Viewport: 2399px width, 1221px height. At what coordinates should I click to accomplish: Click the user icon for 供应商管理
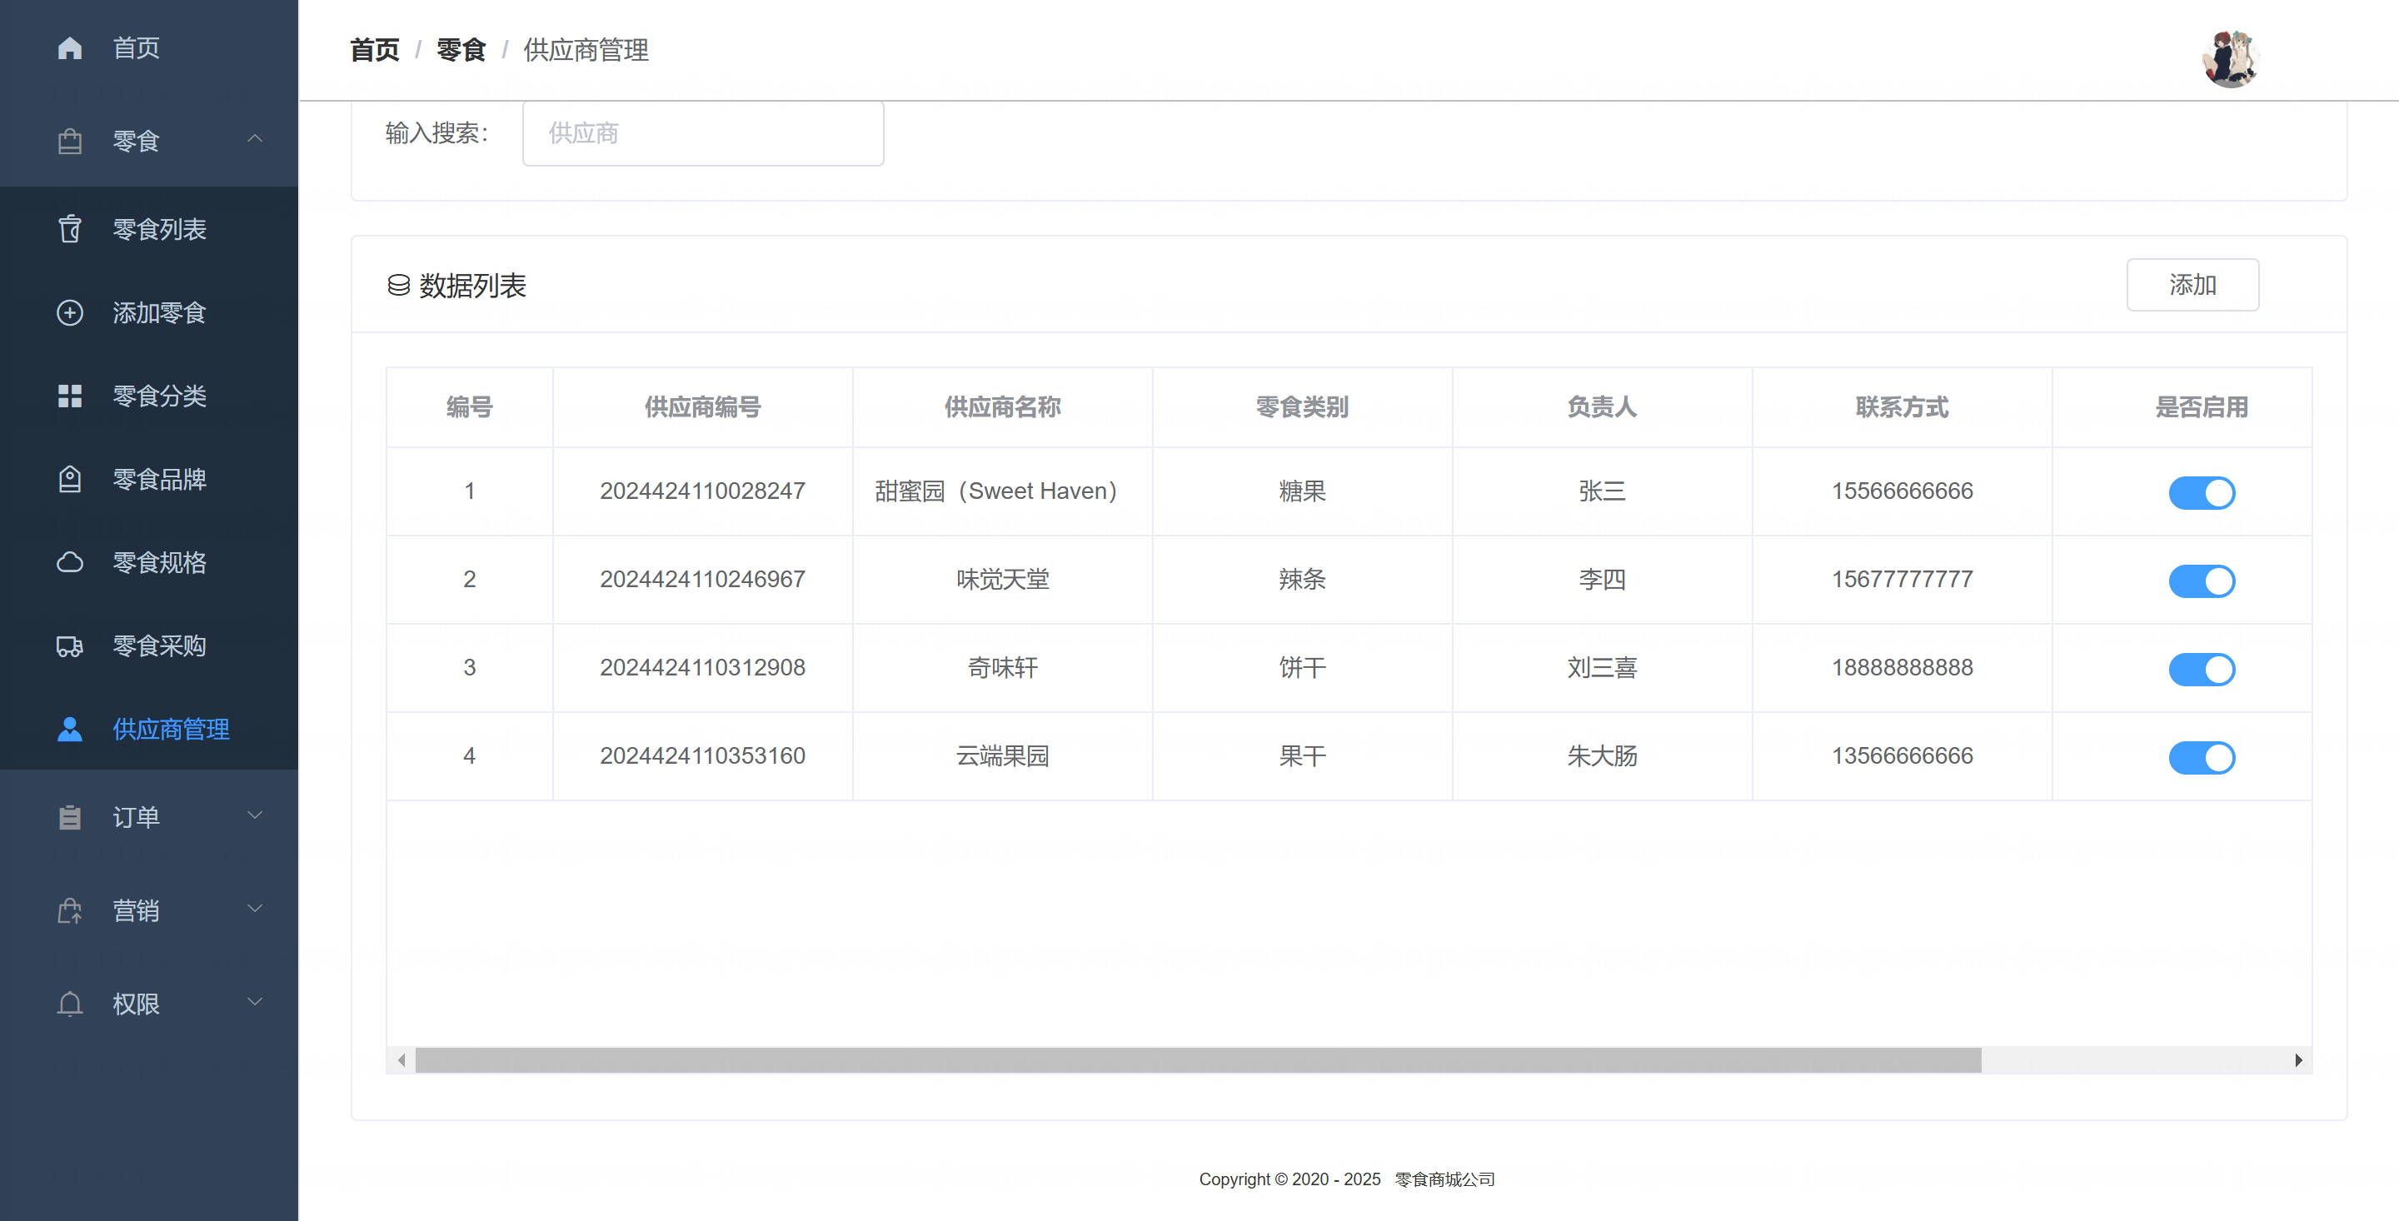coord(70,730)
